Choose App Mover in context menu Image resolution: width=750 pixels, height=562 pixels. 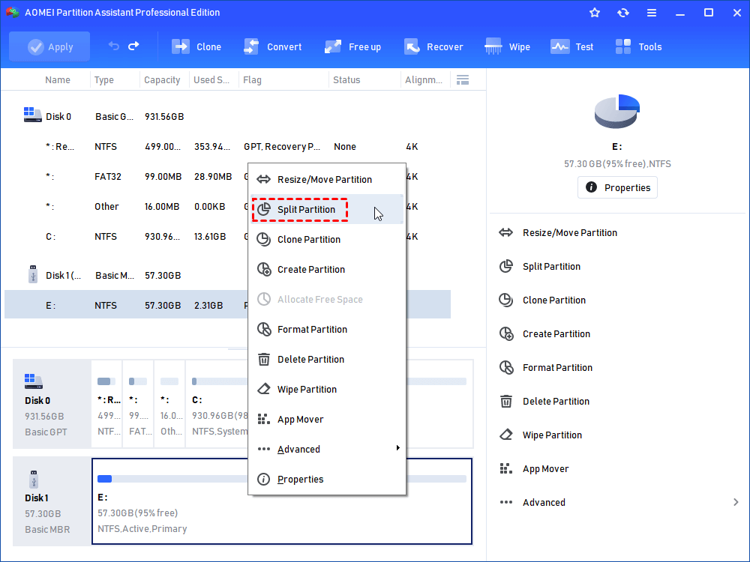coord(327,420)
